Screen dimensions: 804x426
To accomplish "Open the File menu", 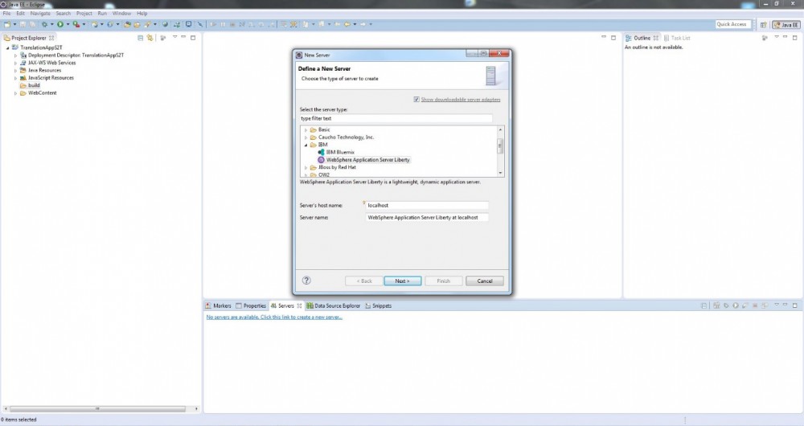I will coord(6,14).
